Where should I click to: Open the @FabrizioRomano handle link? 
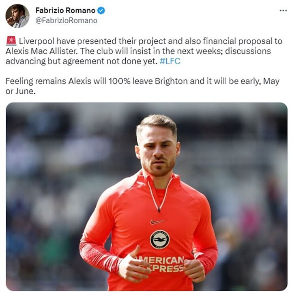coord(66,21)
